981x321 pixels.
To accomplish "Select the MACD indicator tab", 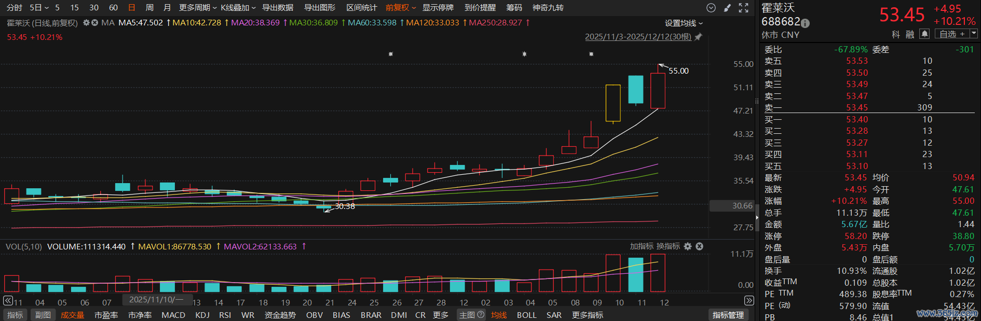I will [173, 315].
